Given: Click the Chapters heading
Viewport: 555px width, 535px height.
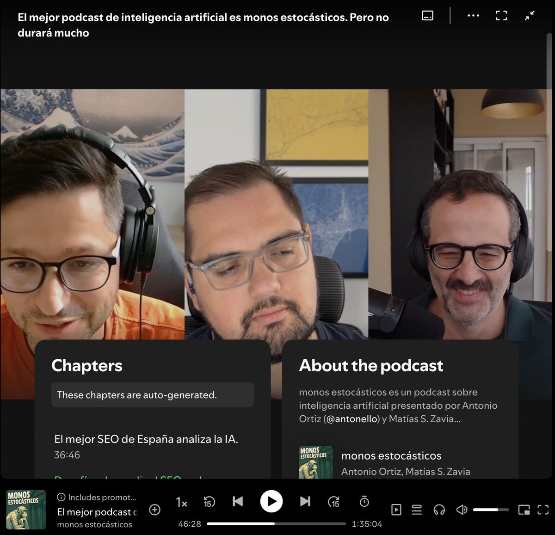Looking at the screenshot, I should (x=87, y=365).
